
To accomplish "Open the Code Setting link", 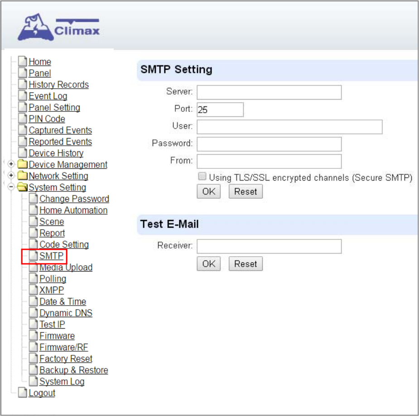I will click(64, 244).
